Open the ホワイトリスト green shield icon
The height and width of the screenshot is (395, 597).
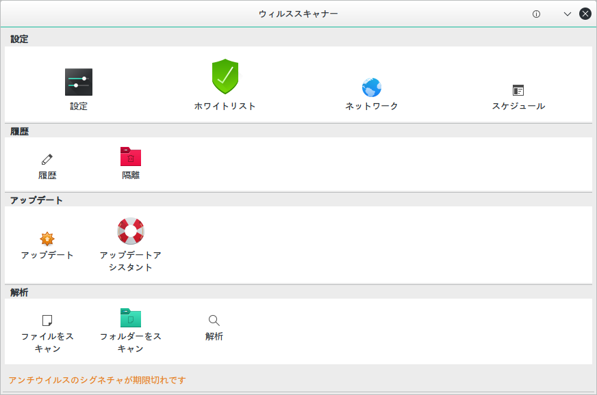pyautogui.click(x=225, y=77)
